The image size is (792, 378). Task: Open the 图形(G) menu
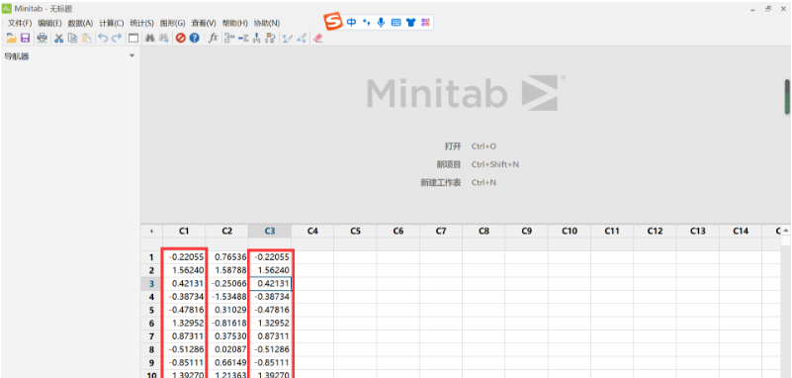[x=172, y=23]
